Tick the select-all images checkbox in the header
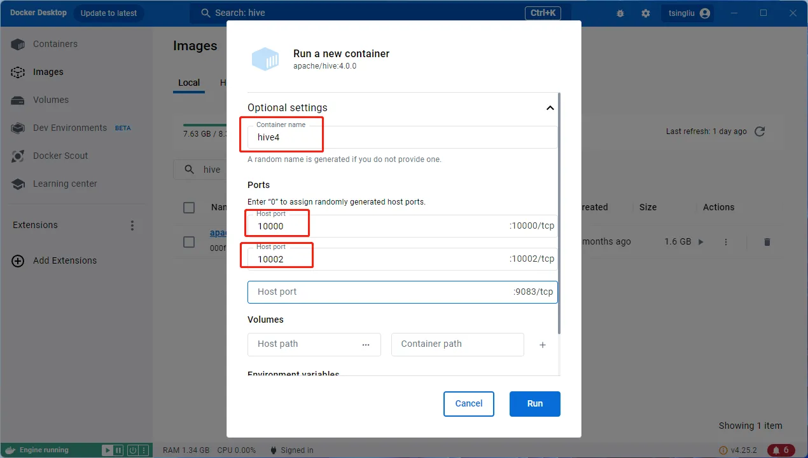 [189, 208]
